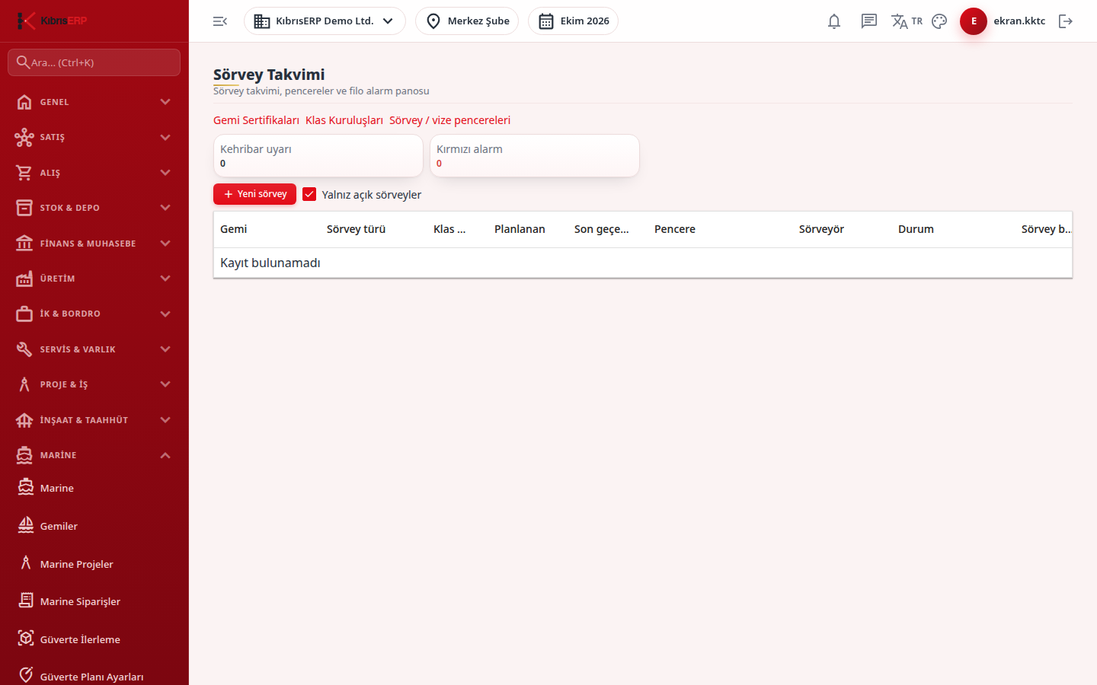The image size is (1097, 685).
Task: Click the Yeni sörvey button
Action: point(254,194)
